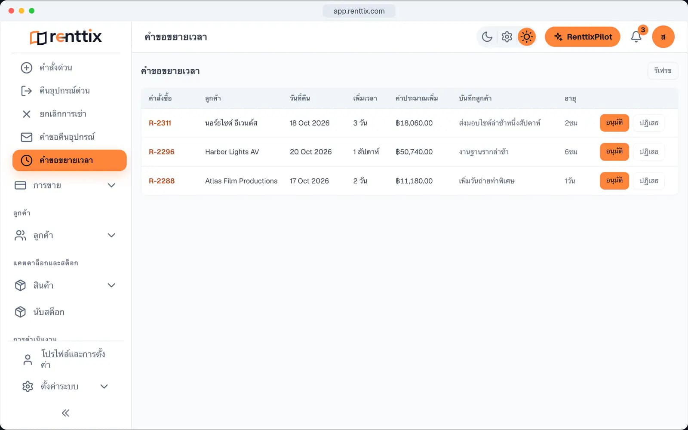Click the box icon beside นับสต็อก
Viewport: 688px width, 430px height.
click(x=20, y=312)
